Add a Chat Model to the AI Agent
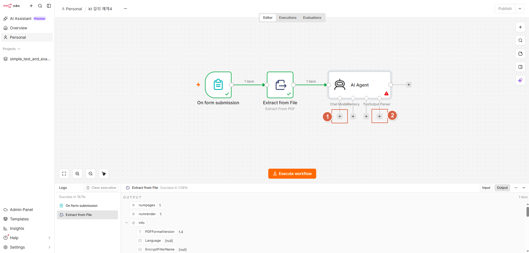 [x=340, y=116]
